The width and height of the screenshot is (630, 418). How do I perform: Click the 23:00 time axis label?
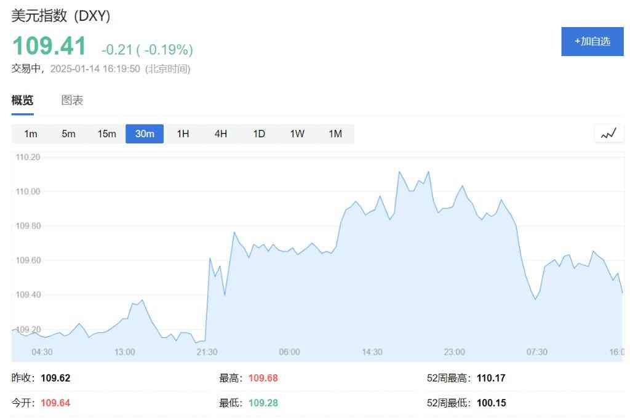pyautogui.click(x=454, y=352)
